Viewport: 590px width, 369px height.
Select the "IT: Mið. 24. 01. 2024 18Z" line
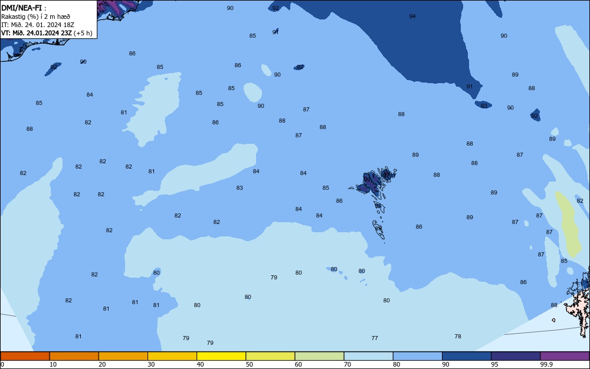click(38, 25)
